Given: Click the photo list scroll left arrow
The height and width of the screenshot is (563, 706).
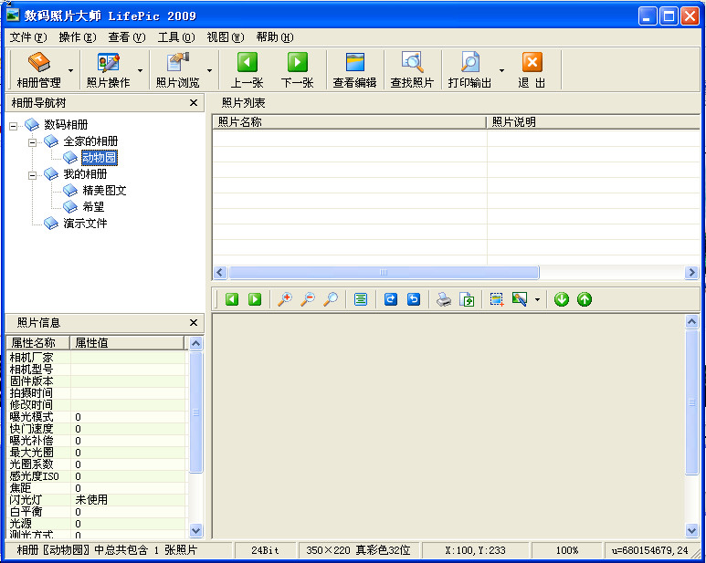Looking at the screenshot, I should click(x=220, y=272).
